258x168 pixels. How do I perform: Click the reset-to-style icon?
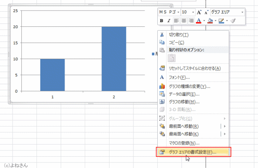coord(162,68)
